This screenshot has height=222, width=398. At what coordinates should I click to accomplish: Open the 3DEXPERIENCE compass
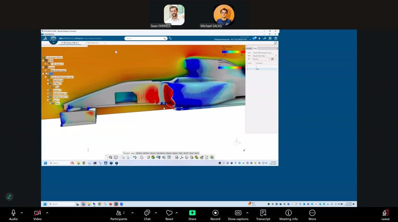(53, 40)
